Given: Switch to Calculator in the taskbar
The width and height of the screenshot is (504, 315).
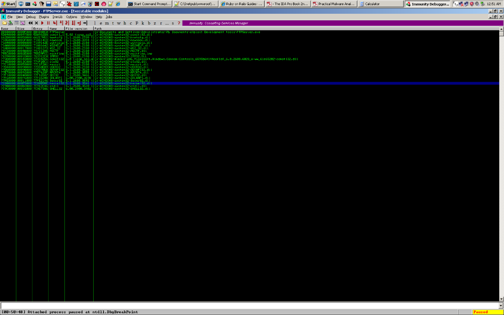Looking at the screenshot, I should point(380,4).
